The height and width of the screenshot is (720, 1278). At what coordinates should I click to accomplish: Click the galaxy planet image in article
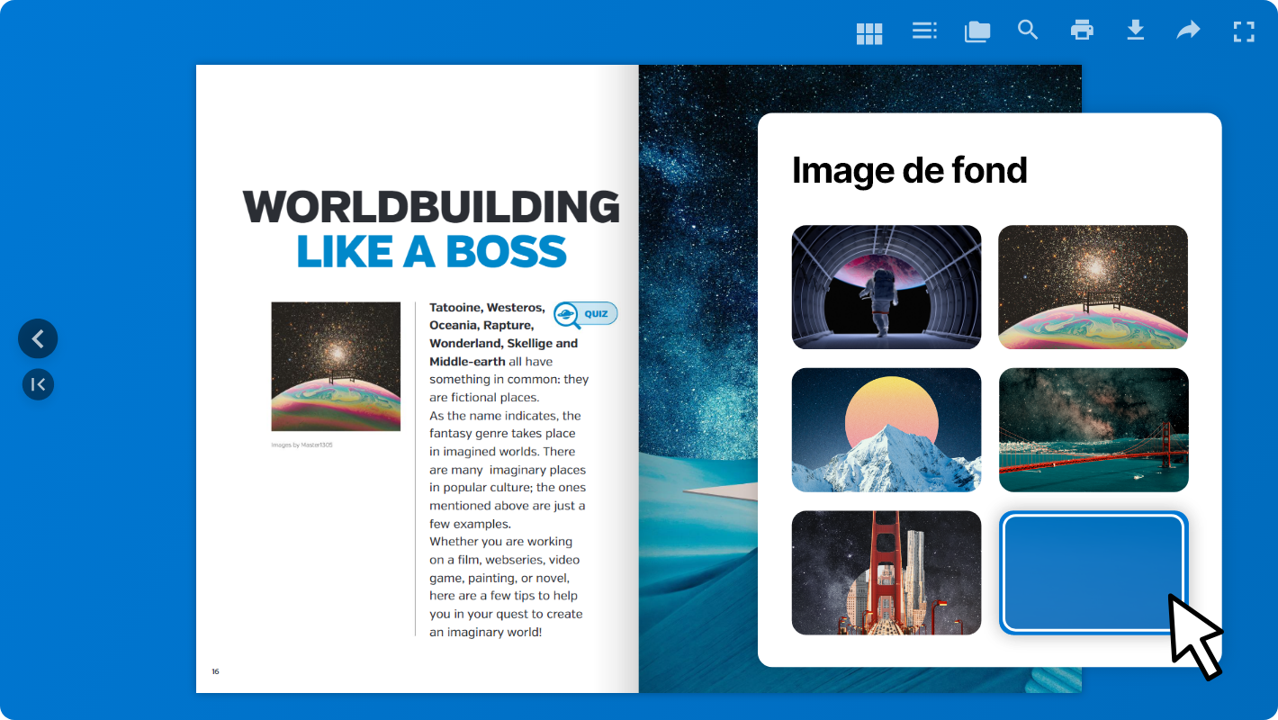coord(336,366)
